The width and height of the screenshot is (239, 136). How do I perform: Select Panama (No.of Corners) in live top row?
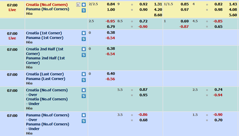coord(47,9)
